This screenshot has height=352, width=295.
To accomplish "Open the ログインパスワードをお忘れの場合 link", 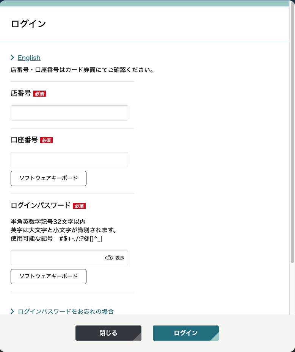I will click(66, 311).
